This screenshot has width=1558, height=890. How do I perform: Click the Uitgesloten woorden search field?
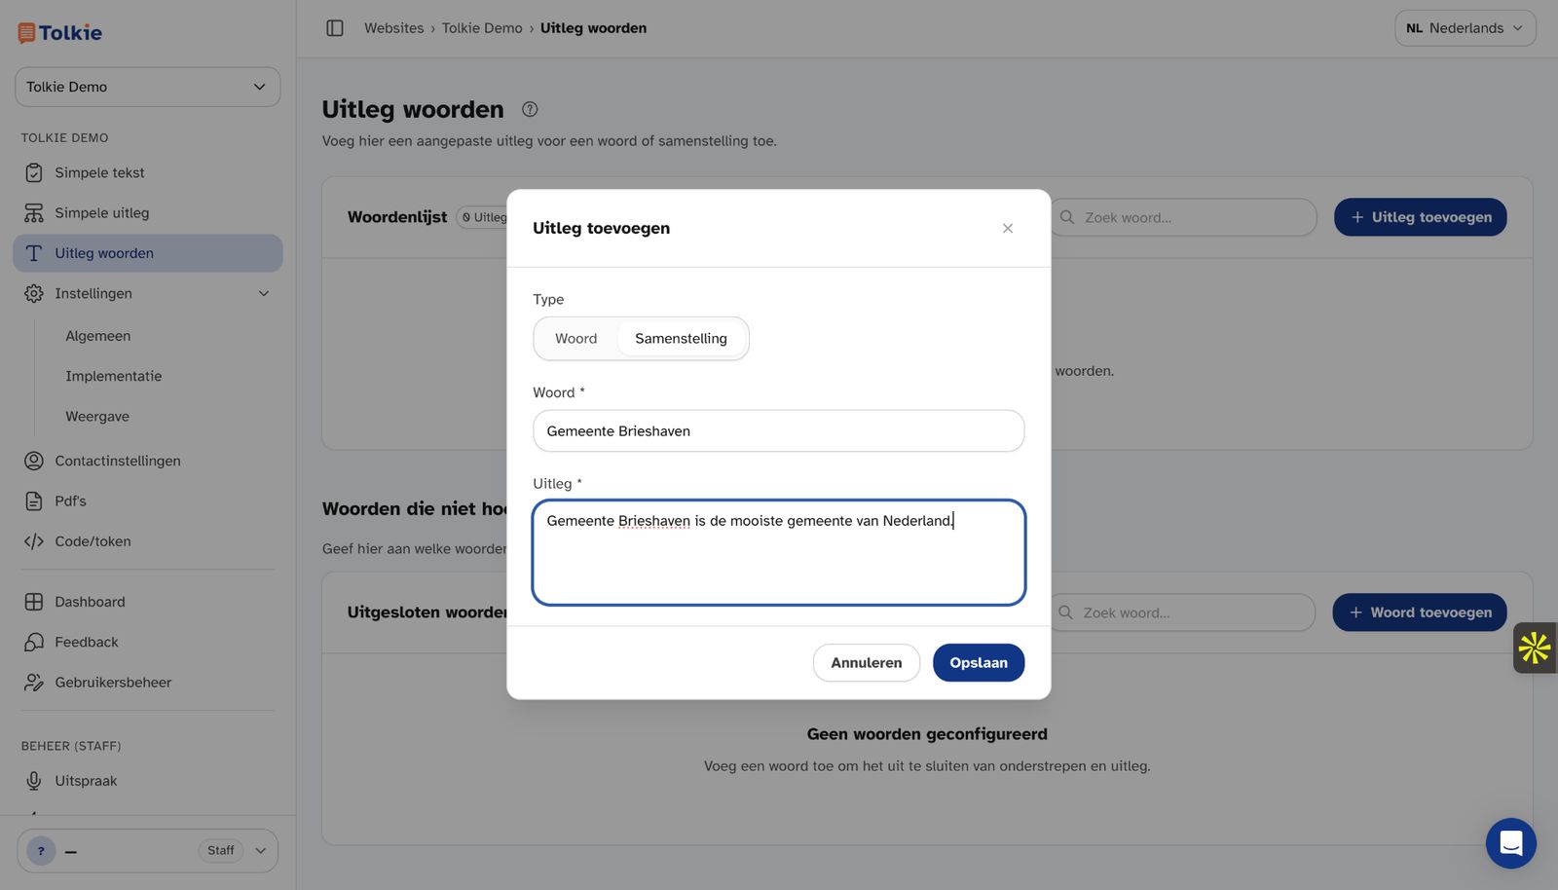point(1182,612)
